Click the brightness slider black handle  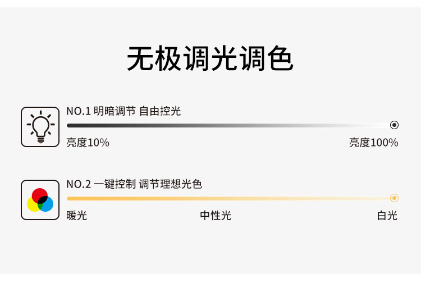tap(394, 125)
